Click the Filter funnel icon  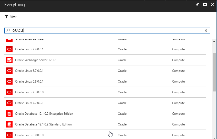(6, 17)
